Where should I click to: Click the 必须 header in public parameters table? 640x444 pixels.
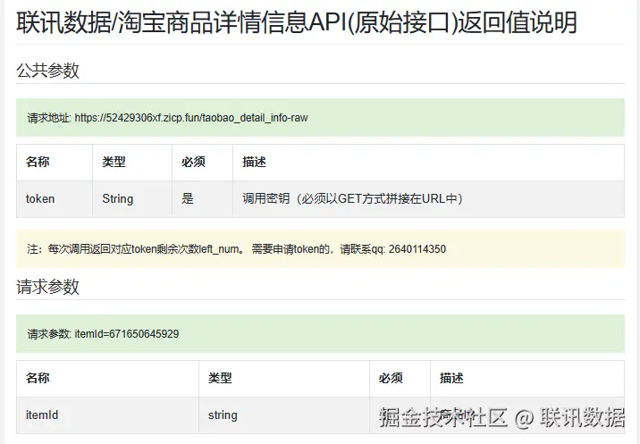tap(193, 162)
